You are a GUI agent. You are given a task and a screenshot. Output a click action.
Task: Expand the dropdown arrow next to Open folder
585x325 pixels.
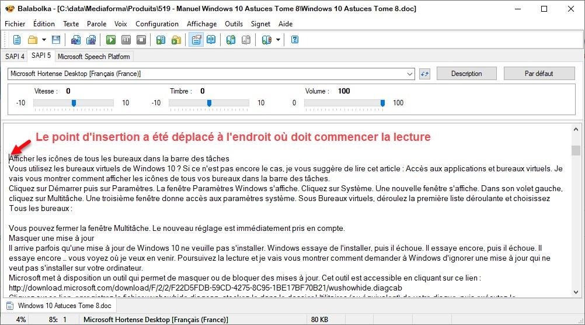43,40
